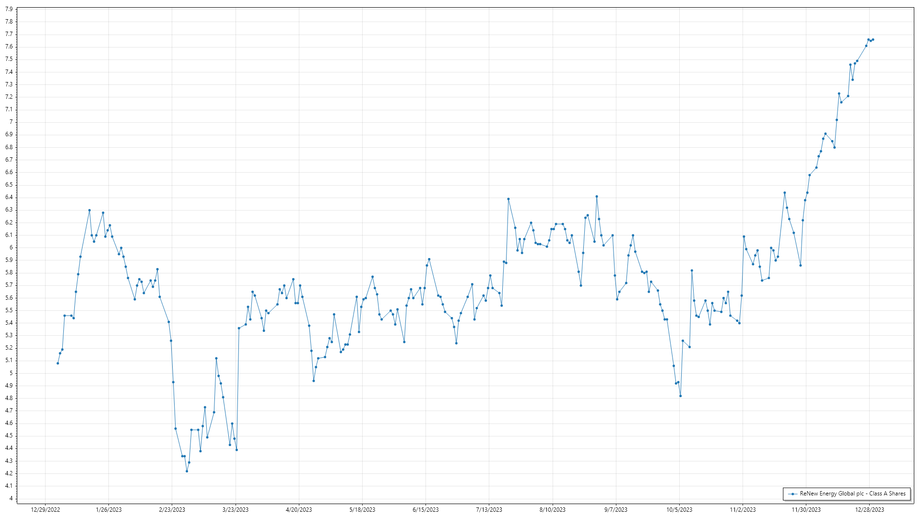Select the 11/30/2023 x-axis date label
The image size is (921, 518).
click(x=806, y=509)
